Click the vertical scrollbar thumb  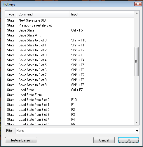(x=137, y=62)
